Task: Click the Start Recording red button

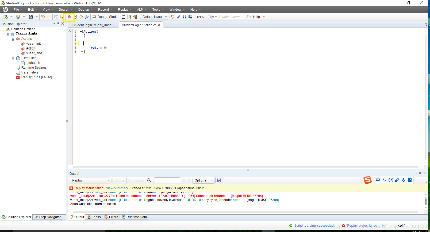Action: (x=69, y=17)
